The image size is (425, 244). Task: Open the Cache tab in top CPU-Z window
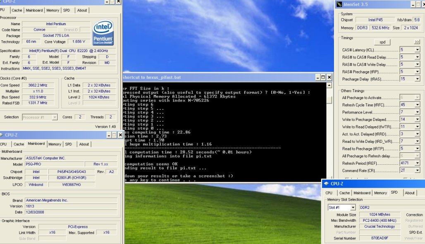coord(17,10)
